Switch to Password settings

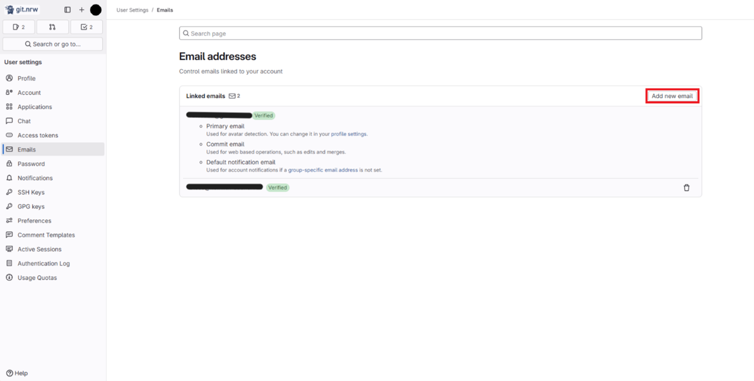click(31, 164)
